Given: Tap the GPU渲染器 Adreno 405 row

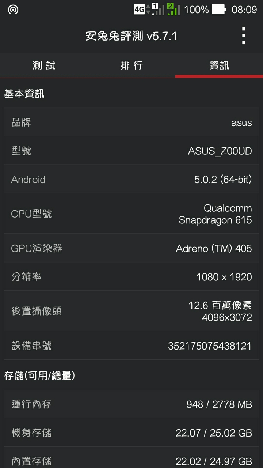Looking at the screenshot, I should point(131,248).
